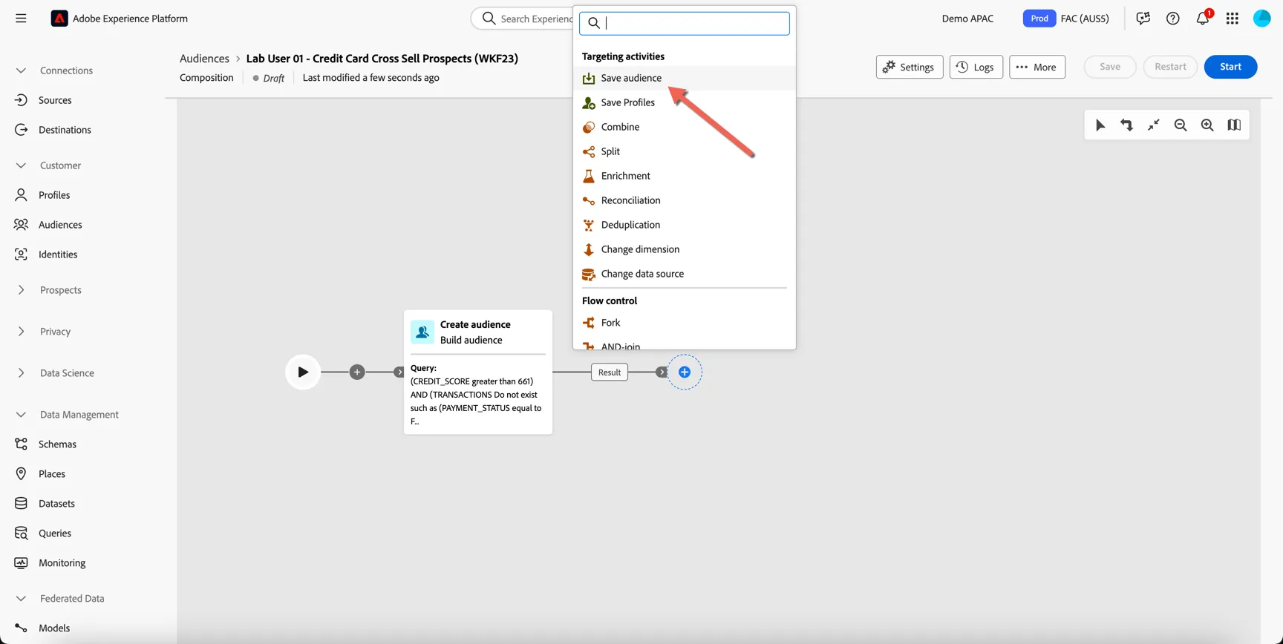Zoom out on the canvas

[1181, 125]
